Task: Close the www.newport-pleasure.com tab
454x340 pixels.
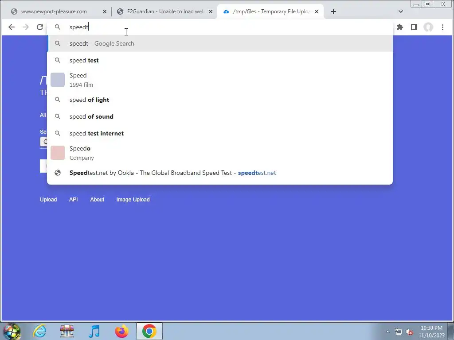Action: pyautogui.click(x=105, y=12)
